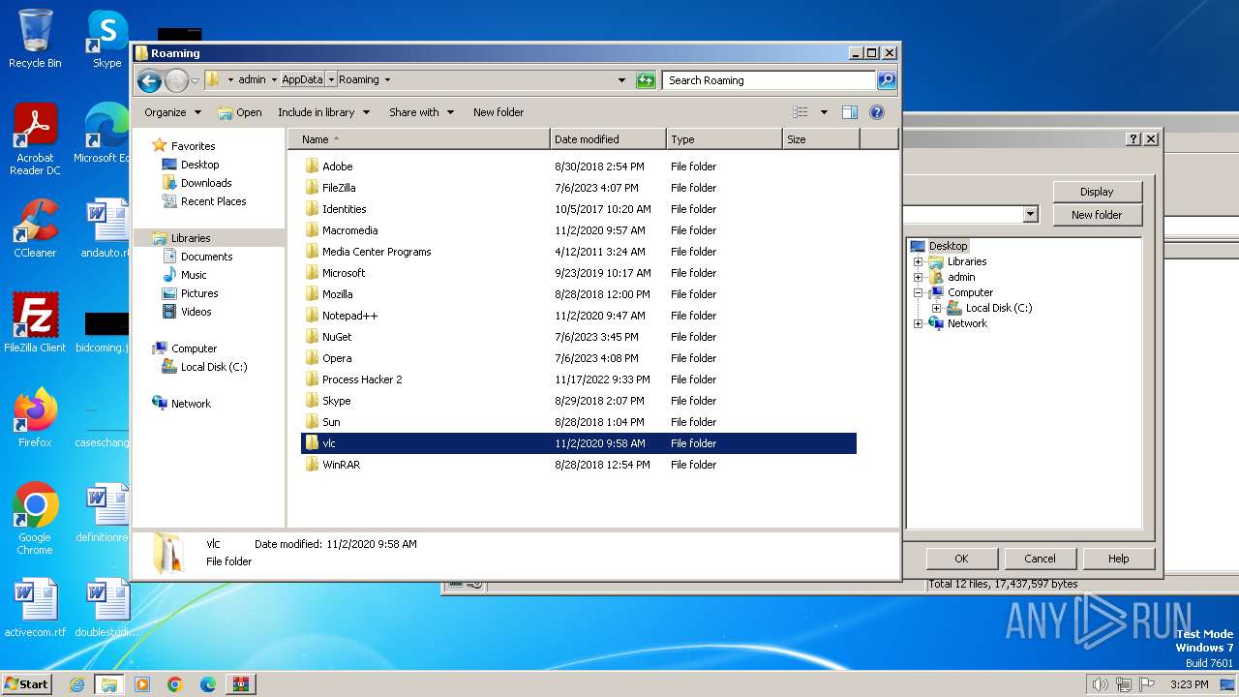Image resolution: width=1239 pixels, height=697 pixels.
Task: Click the Back navigation arrow in Explorer
Action: click(149, 81)
